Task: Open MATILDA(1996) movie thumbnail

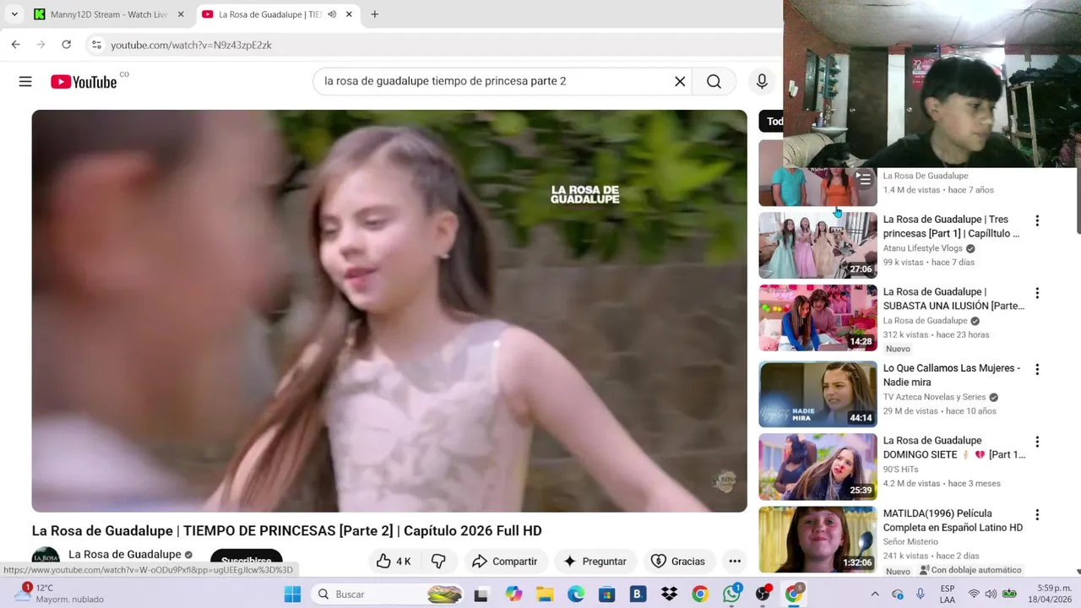Action: tap(818, 539)
